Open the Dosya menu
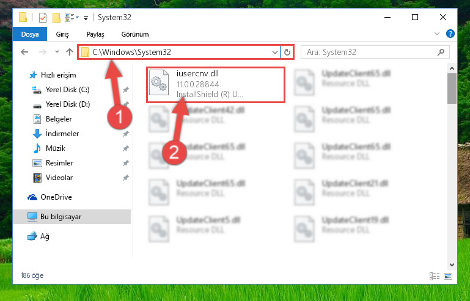The height and width of the screenshot is (301, 470). coord(30,34)
